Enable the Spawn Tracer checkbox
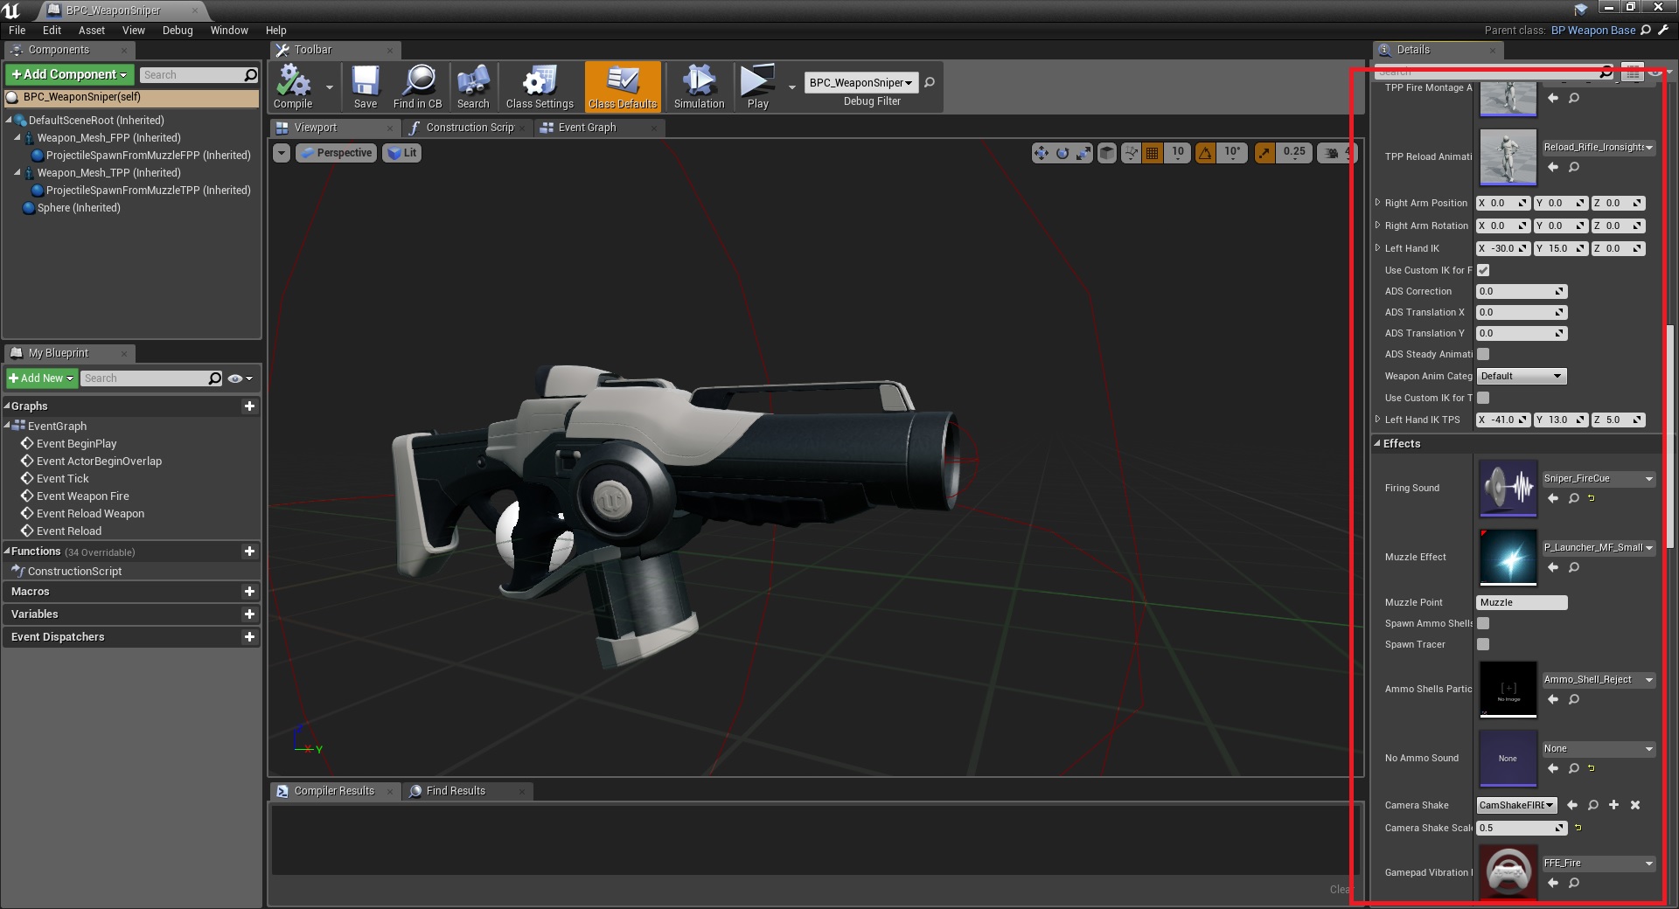 coord(1483,644)
